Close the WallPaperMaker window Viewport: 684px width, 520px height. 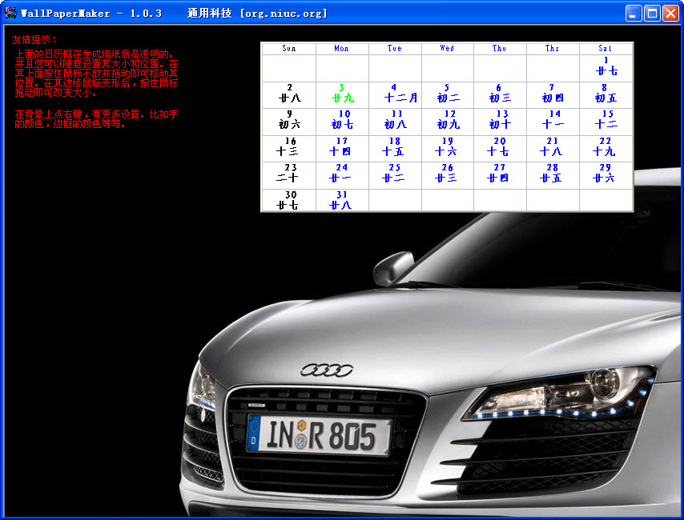(x=670, y=13)
